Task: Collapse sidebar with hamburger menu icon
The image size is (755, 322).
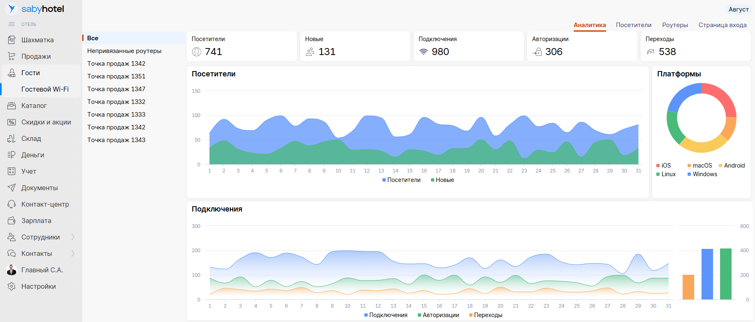Action: 12,24
